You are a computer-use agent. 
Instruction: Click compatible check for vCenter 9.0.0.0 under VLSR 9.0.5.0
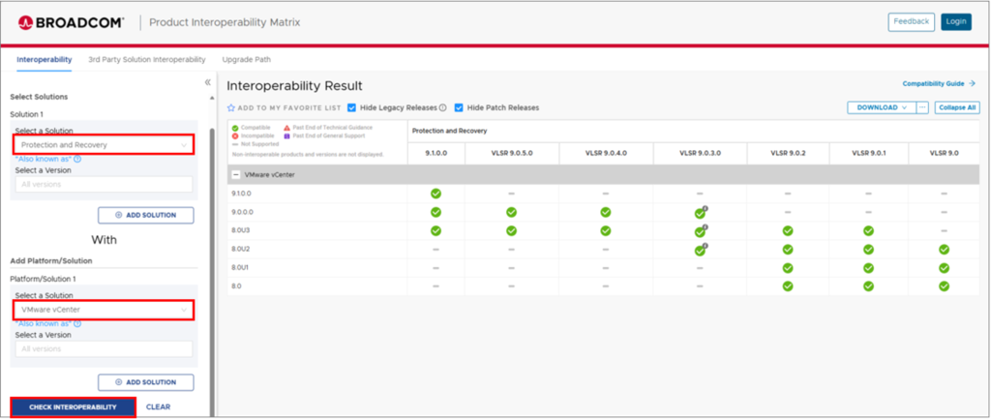tap(511, 212)
